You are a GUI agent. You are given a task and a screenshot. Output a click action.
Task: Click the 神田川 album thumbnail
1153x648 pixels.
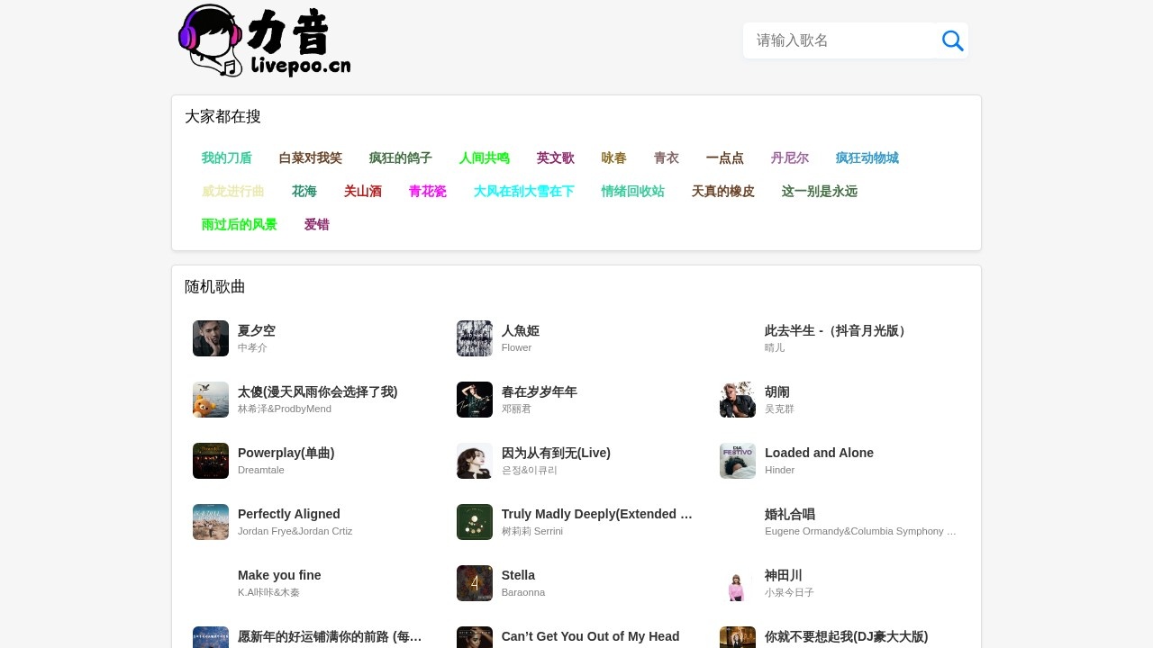[x=737, y=583]
